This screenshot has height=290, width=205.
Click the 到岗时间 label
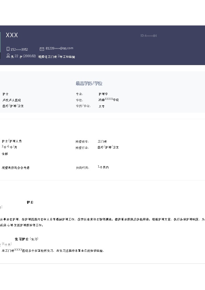click(83, 168)
